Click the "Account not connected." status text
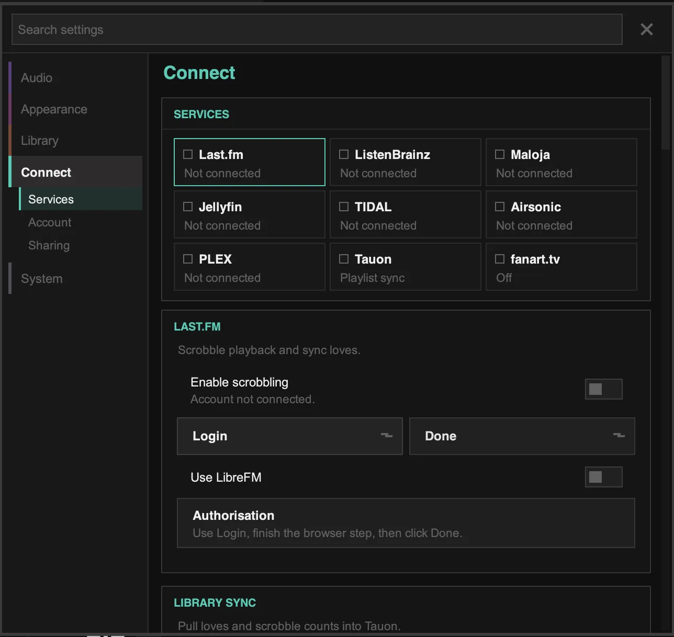 253,399
